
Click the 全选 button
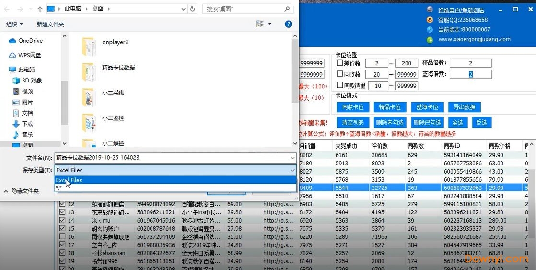pos(458,122)
